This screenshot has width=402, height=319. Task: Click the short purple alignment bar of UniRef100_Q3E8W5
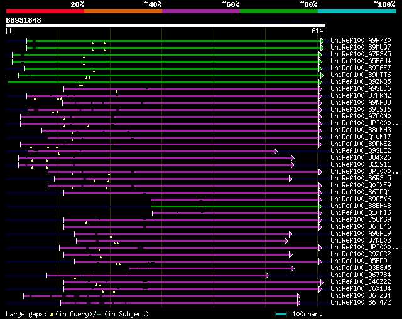click(210, 269)
